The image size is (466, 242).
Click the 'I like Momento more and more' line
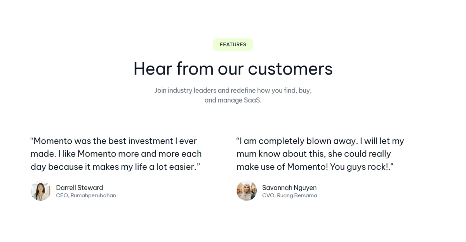(116, 154)
